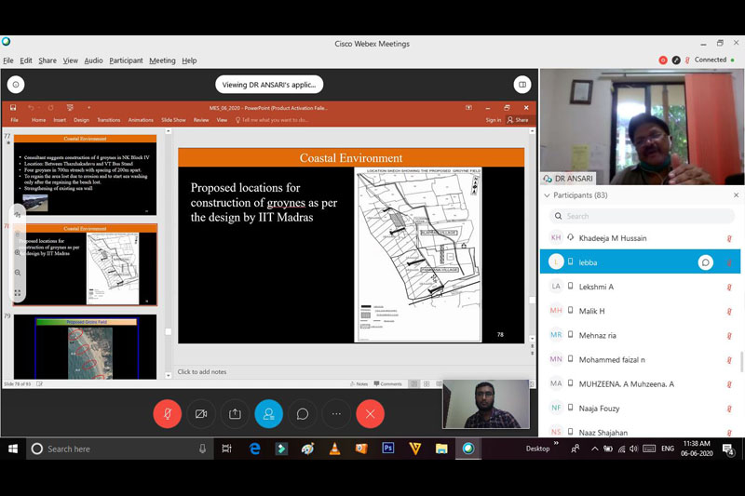Screen dimensions: 745x496
Task: Click the red Leave meeting button
Action: 371,414
